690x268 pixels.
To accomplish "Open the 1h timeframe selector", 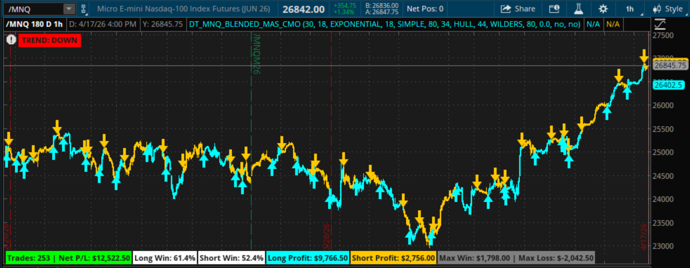I will pos(630,9).
